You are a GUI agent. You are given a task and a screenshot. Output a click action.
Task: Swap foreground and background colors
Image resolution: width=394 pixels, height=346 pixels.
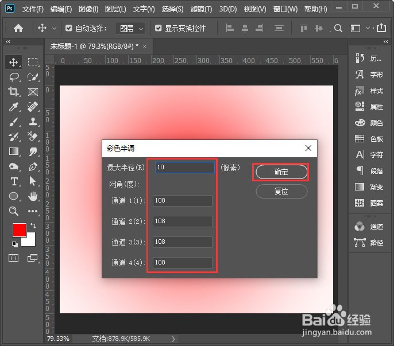(x=33, y=226)
